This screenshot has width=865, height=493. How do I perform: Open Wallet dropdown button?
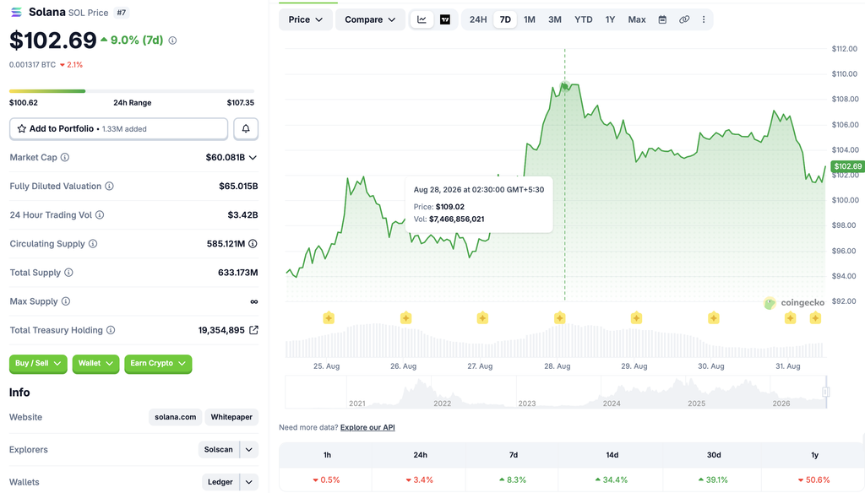[x=95, y=363]
